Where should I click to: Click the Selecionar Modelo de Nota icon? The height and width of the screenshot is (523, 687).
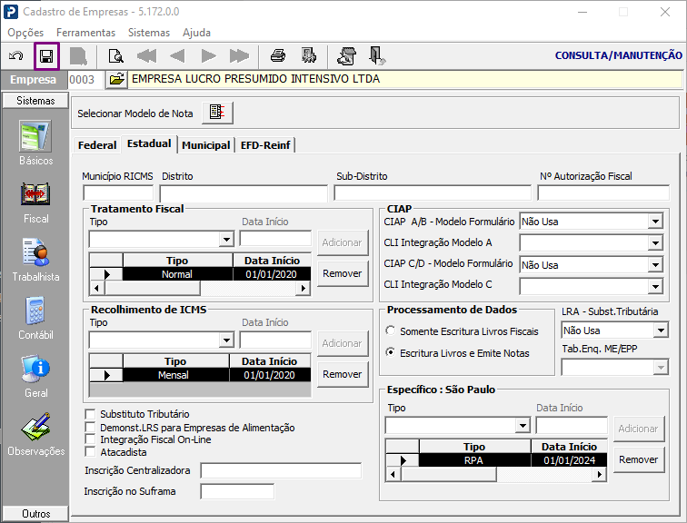pos(217,113)
